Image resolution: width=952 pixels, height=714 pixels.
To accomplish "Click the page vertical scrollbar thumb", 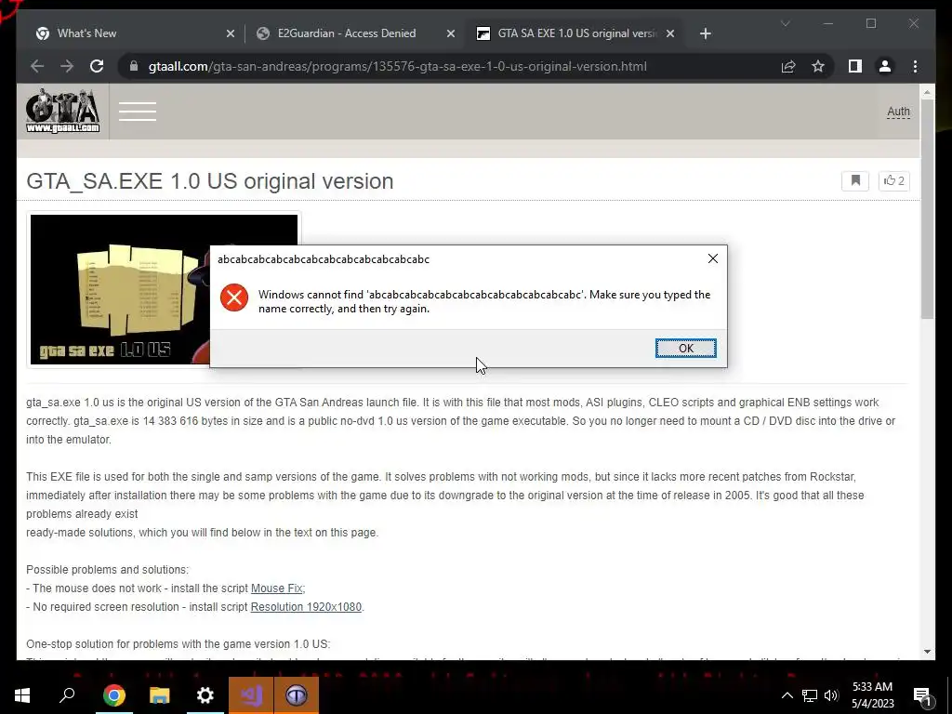I will tap(927, 209).
